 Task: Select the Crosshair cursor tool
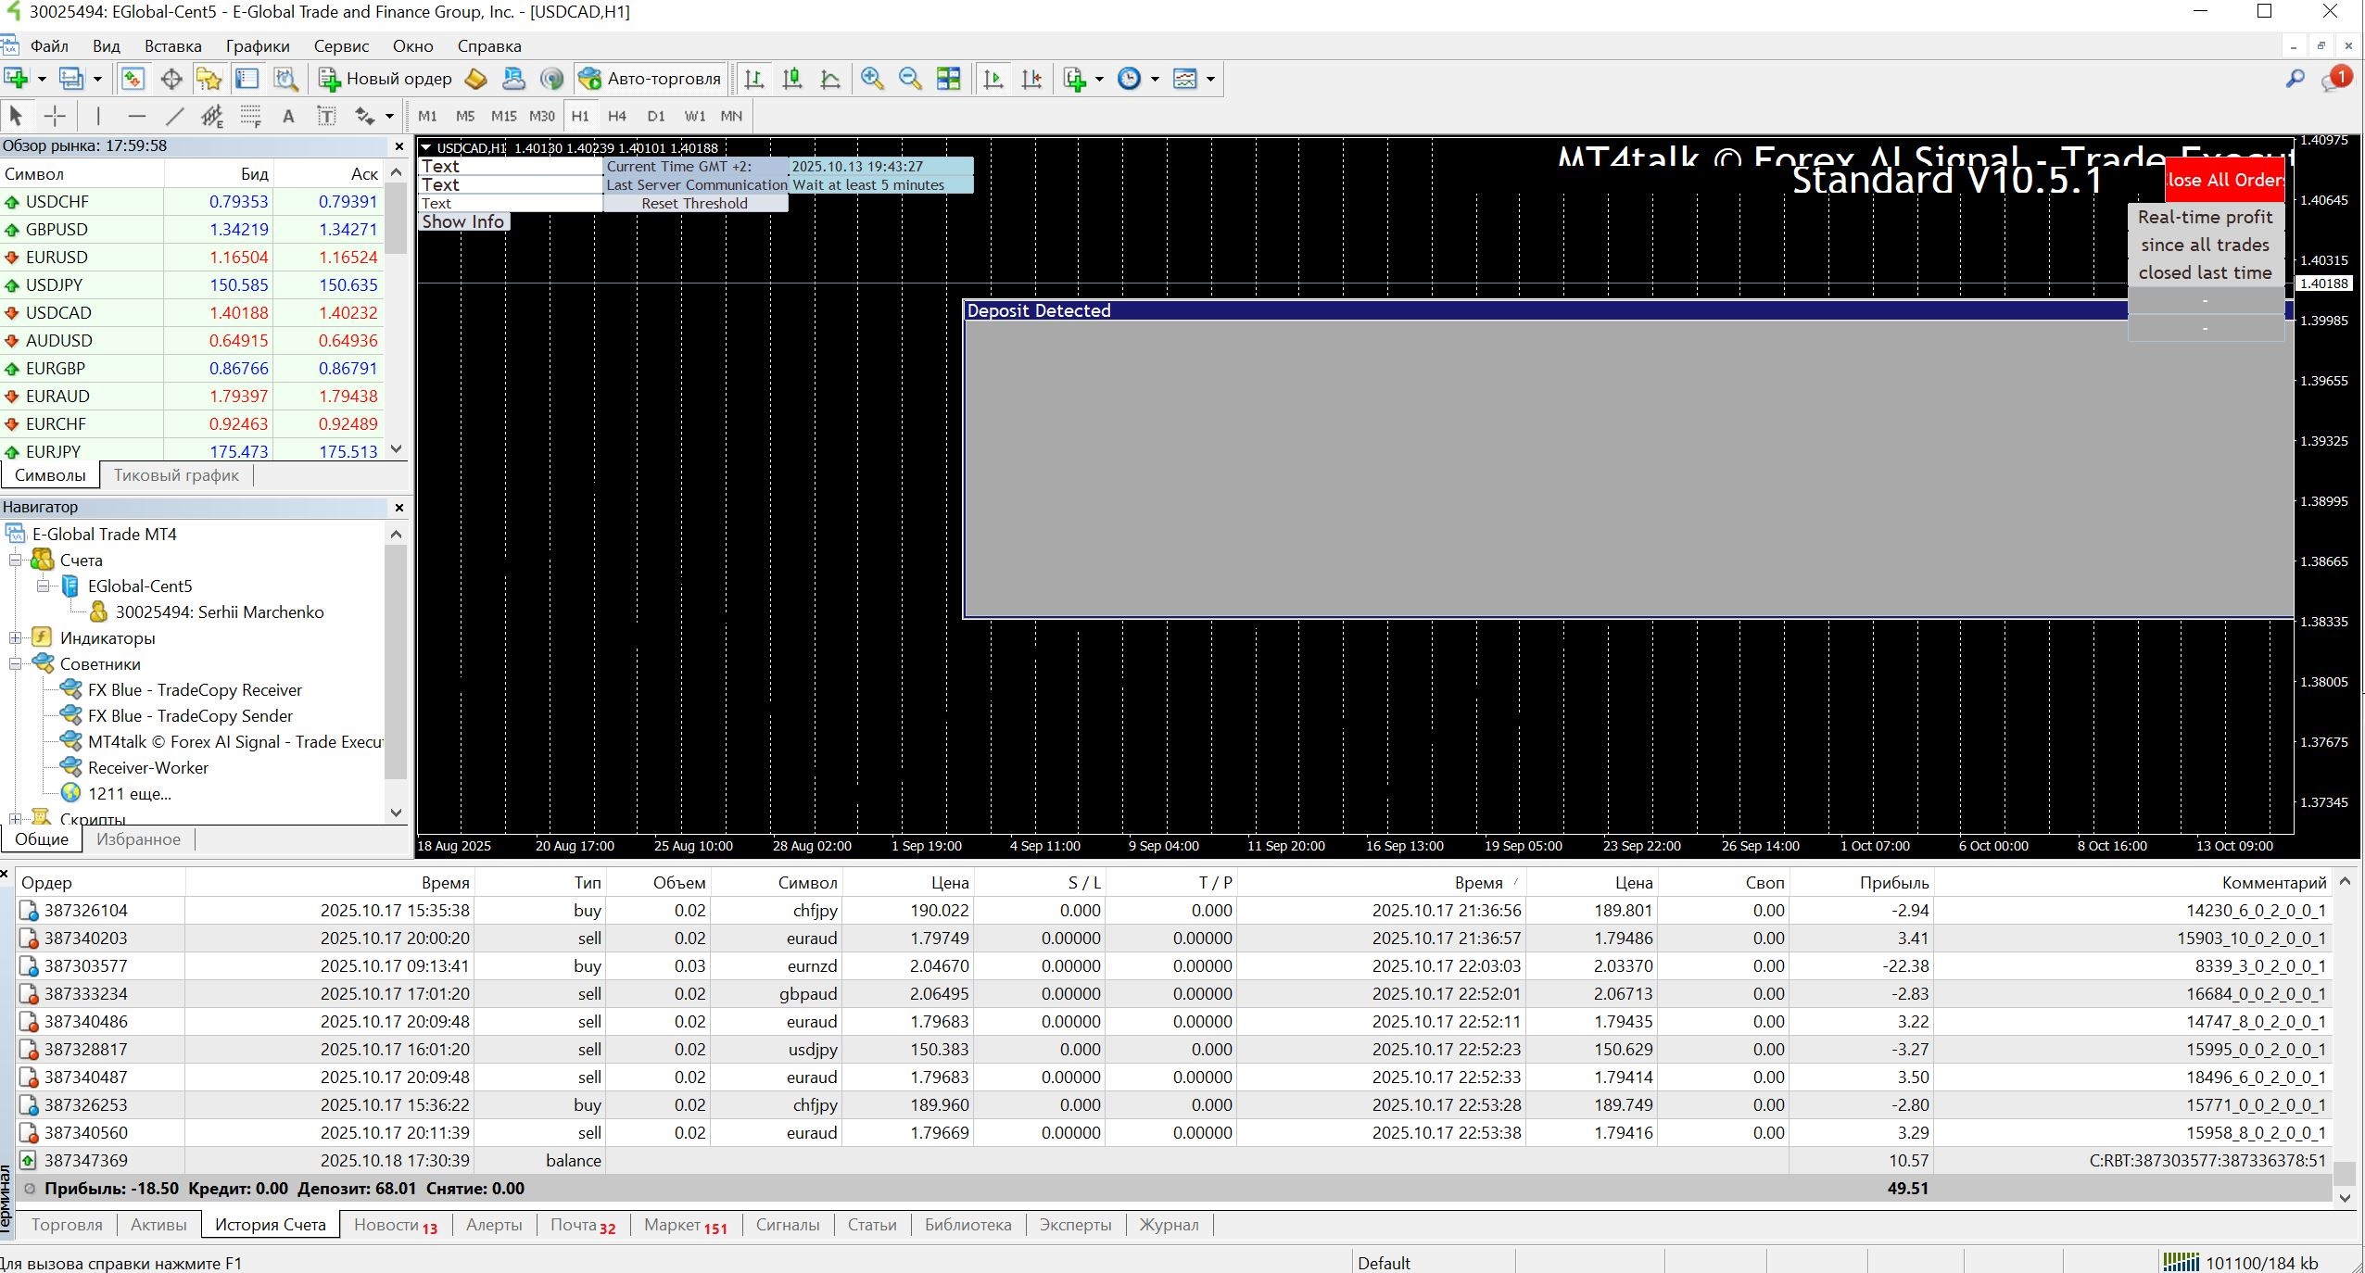pyautogui.click(x=55, y=116)
